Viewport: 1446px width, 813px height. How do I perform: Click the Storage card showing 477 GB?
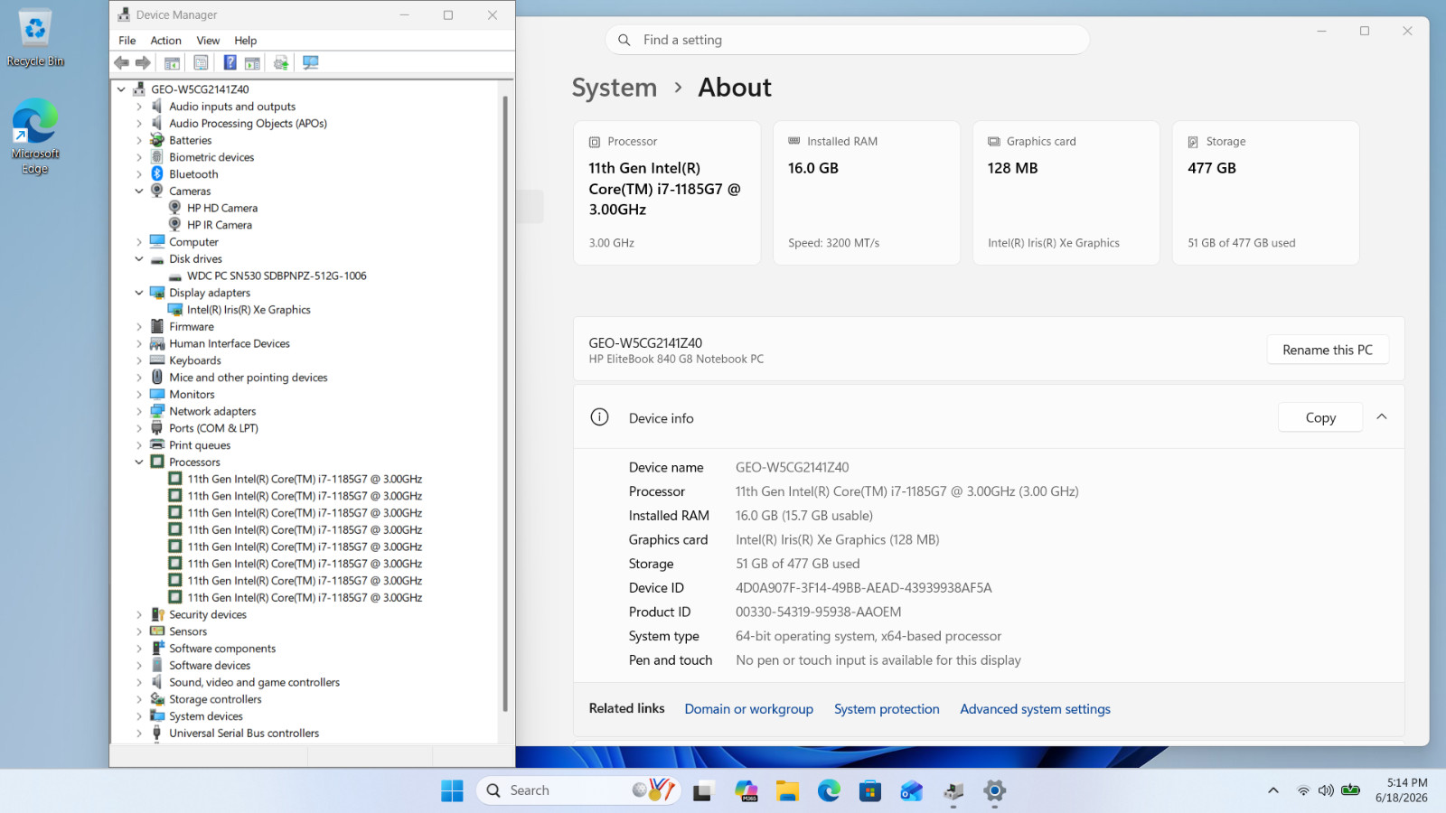point(1266,192)
